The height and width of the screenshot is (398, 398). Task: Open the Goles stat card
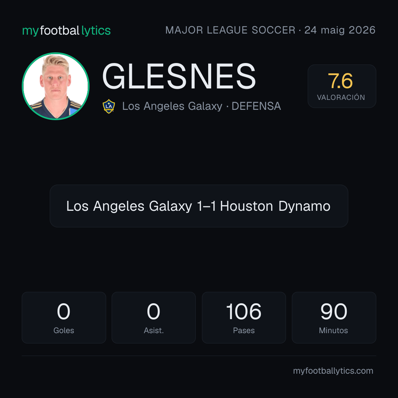pyautogui.click(x=64, y=318)
